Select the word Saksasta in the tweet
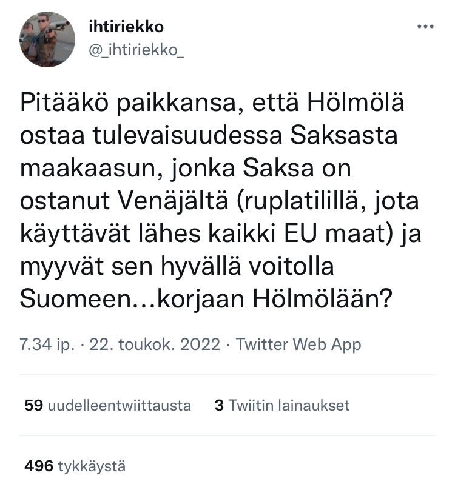This screenshot has height=487, width=455. click(x=344, y=135)
